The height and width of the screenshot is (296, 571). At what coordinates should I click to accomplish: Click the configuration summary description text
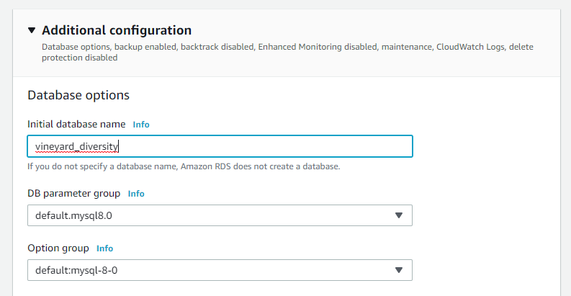[x=287, y=52]
